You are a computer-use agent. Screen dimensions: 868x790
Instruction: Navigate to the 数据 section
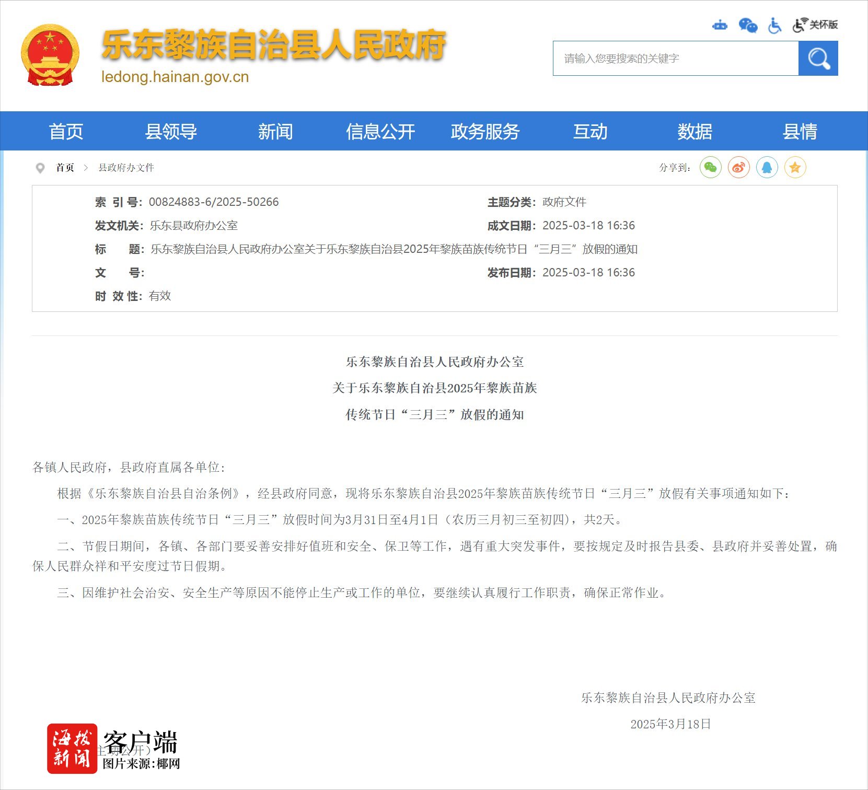tap(695, 131)
